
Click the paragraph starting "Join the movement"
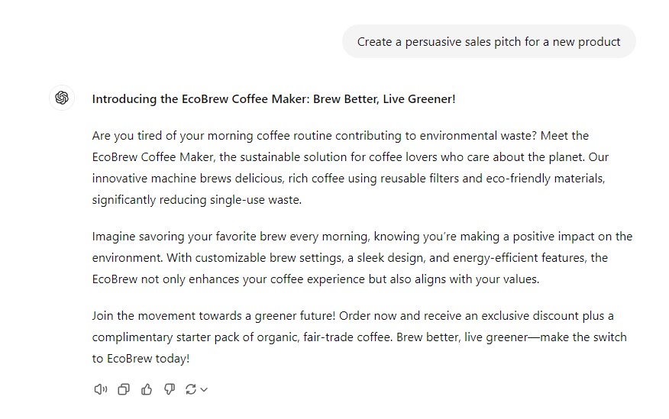pos(359,337)
